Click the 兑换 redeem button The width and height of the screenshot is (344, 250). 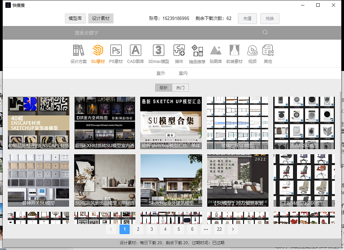[270, 19]
